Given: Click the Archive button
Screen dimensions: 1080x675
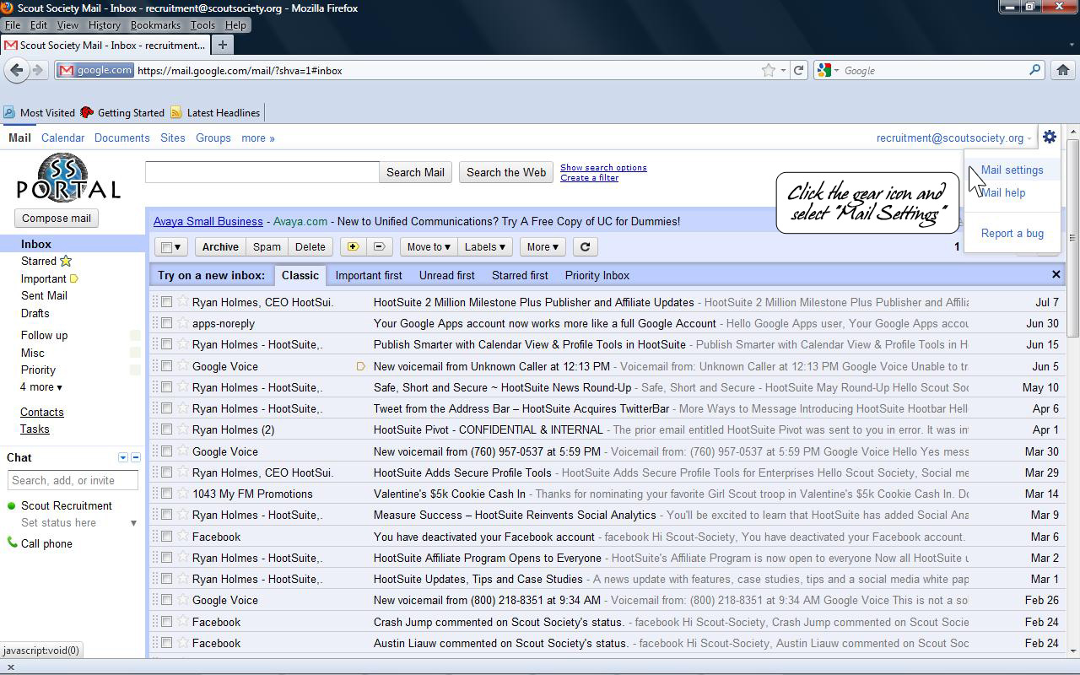Looking at the screenshot, I should pyautogui.click(x=220, y=246).
